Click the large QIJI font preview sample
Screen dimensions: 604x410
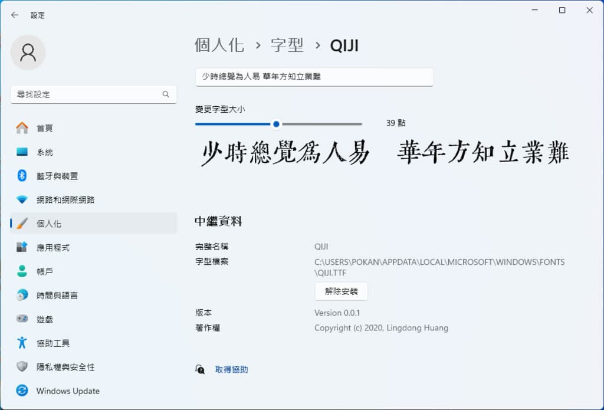click(x=385, y=152)
